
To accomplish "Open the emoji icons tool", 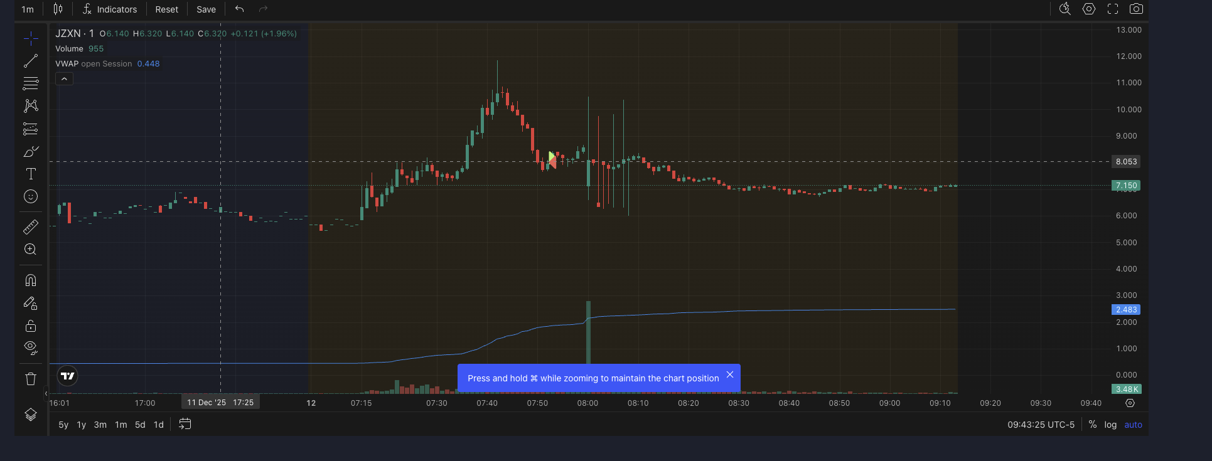I will (31, 197).
